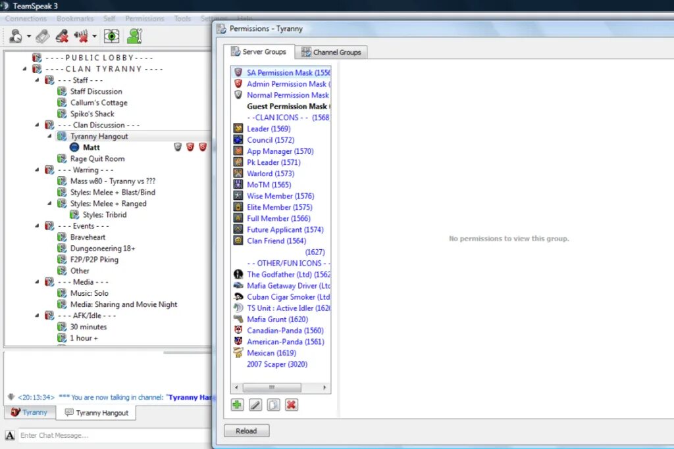Open dropdown arrow beside Connect icon

[29, 36]
